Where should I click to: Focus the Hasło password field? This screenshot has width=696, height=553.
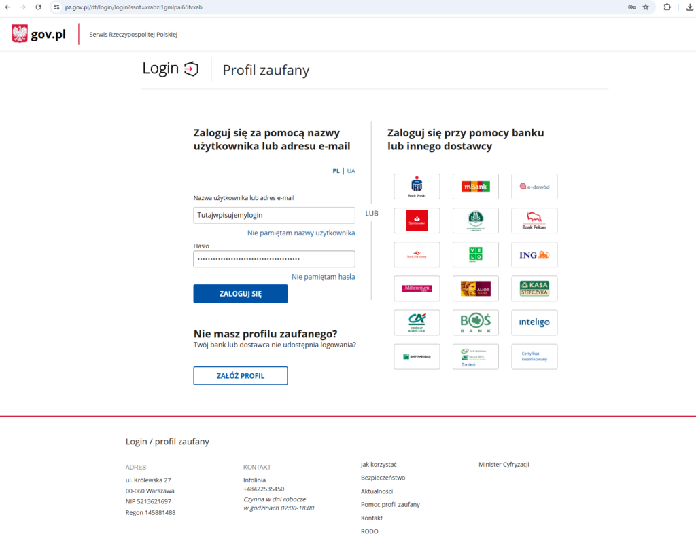274,259
